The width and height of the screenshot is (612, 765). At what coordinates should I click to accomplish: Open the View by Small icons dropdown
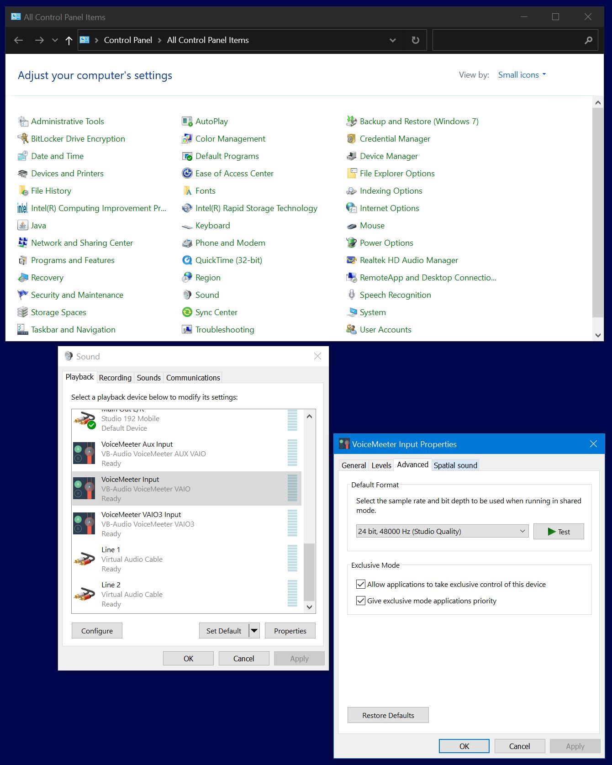pyautogui.click(x=522, y=75)
